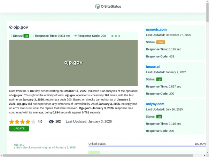The height and width of the screenshot is (157, 209).
Task: Click the United States percentage bar
Action: (147, 146)
